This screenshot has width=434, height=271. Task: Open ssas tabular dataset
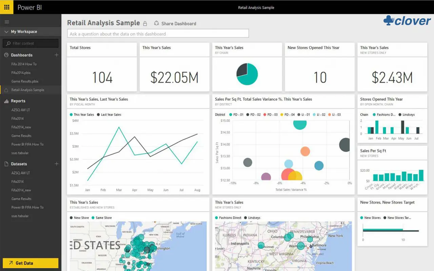coord(20,216)
